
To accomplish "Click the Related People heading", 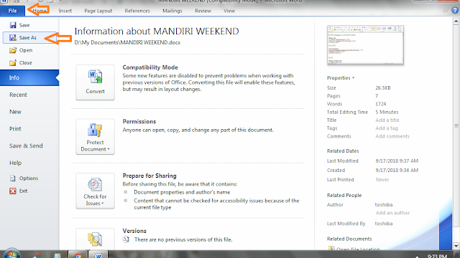I will 344,196.
